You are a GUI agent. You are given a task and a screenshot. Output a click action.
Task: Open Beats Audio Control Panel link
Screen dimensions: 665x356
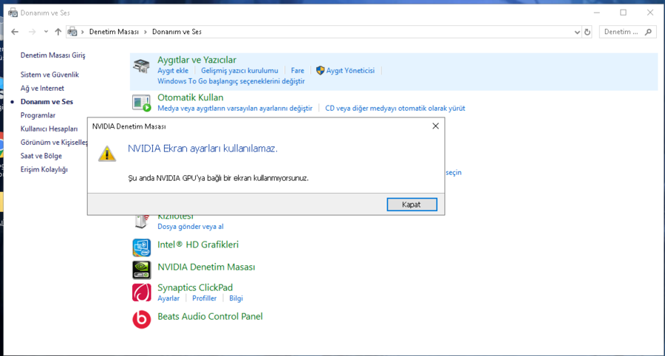(211, 316)
